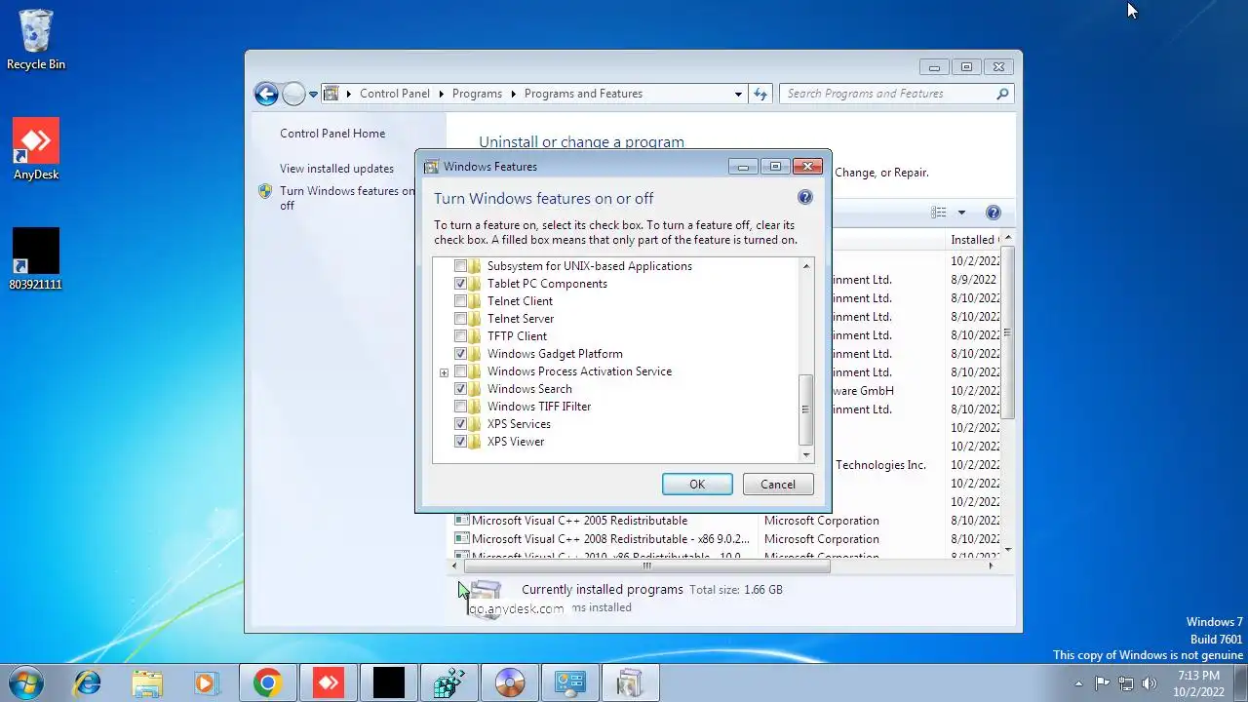Click the program list vertical scrollbar thumb
The width and height of the screenshot is (1248, 702).
click(x=1008, y=333)
